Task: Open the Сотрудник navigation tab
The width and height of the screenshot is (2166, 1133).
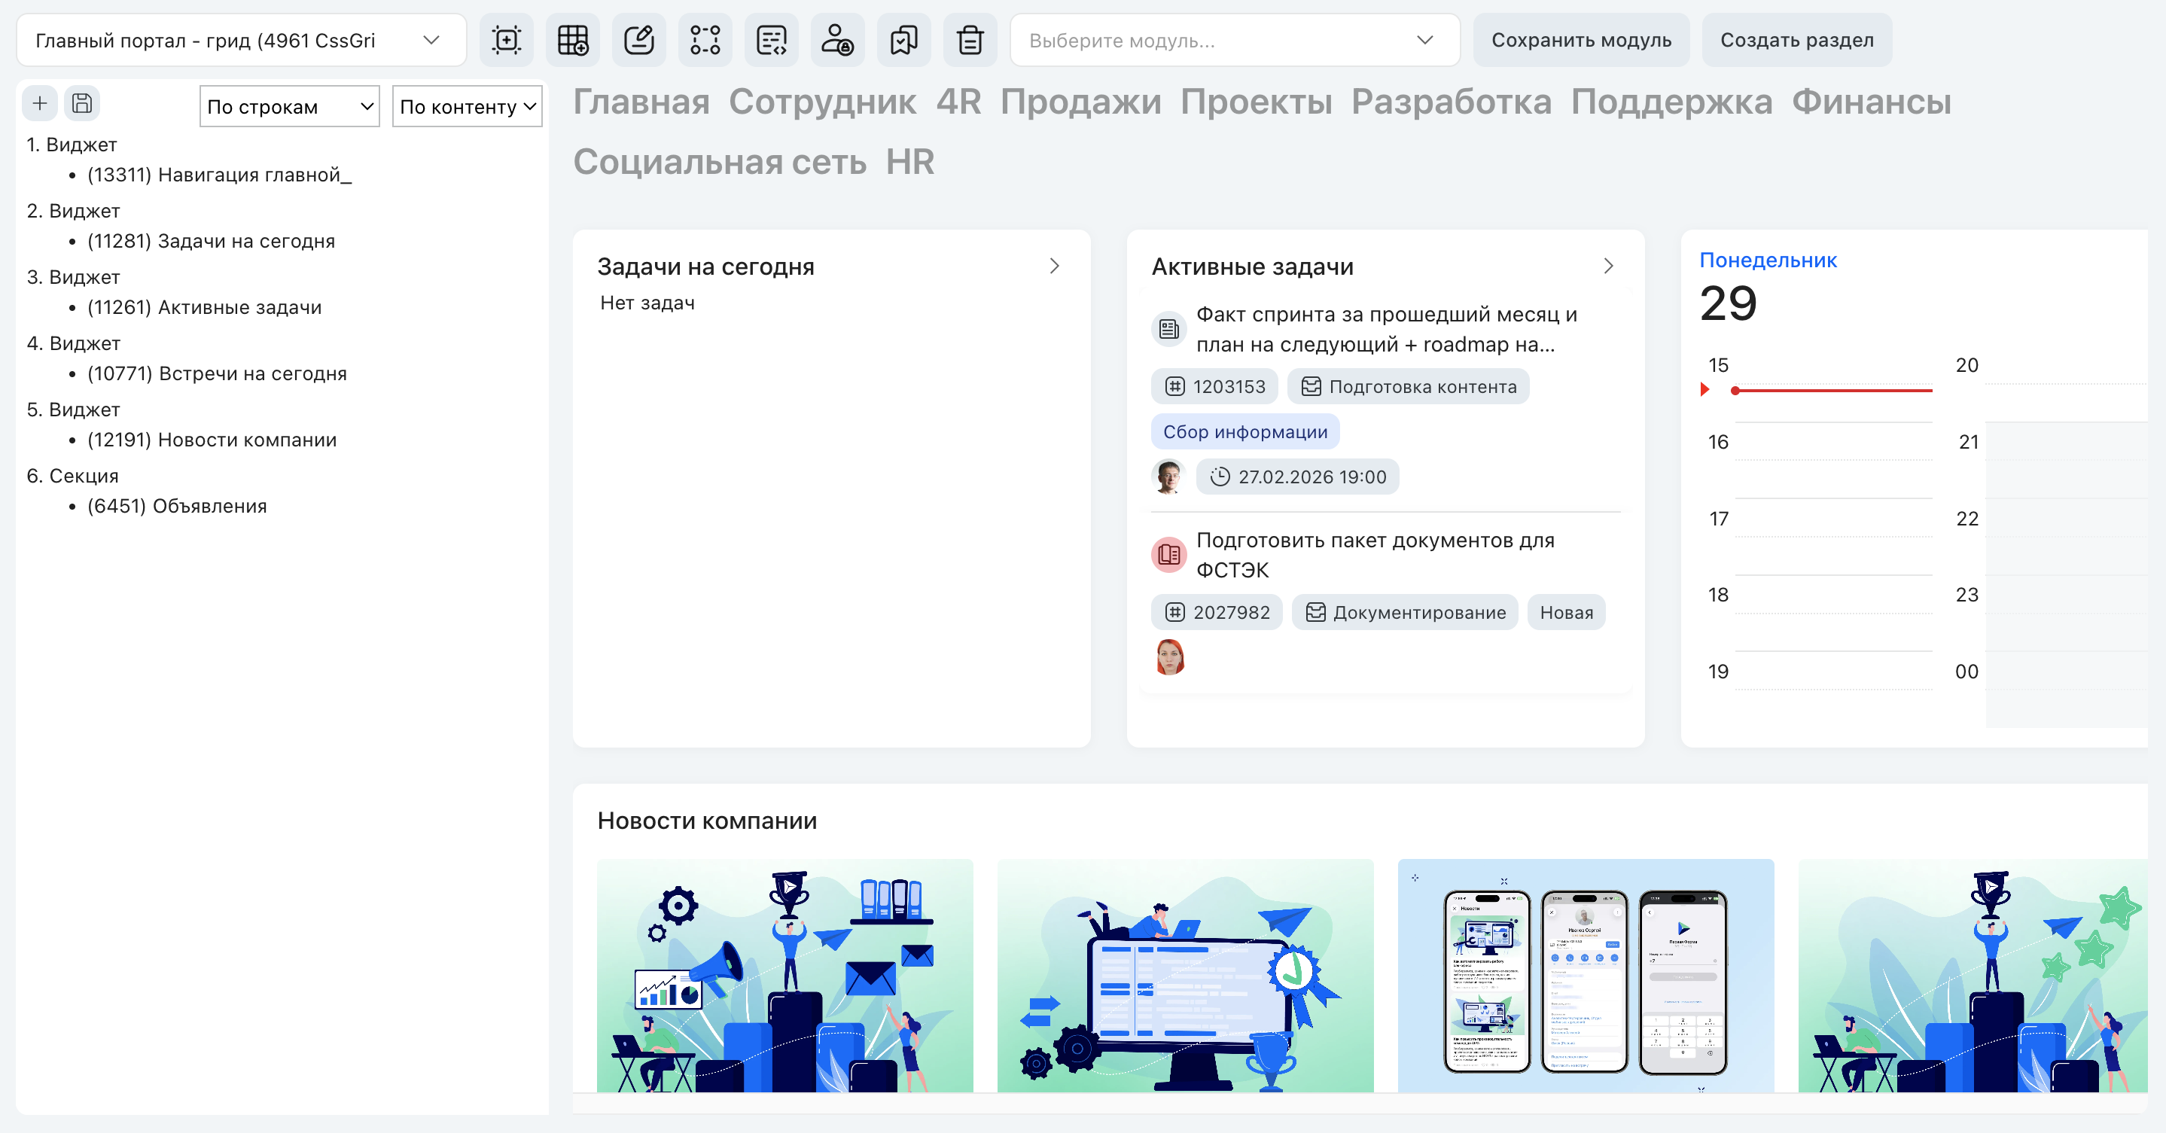Action: coord(822,102)
